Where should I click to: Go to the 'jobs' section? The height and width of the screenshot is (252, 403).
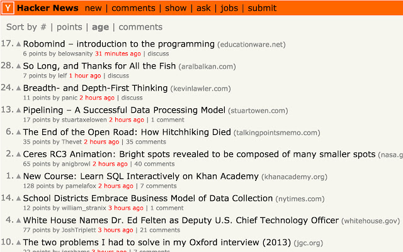(x=230, y=8)
